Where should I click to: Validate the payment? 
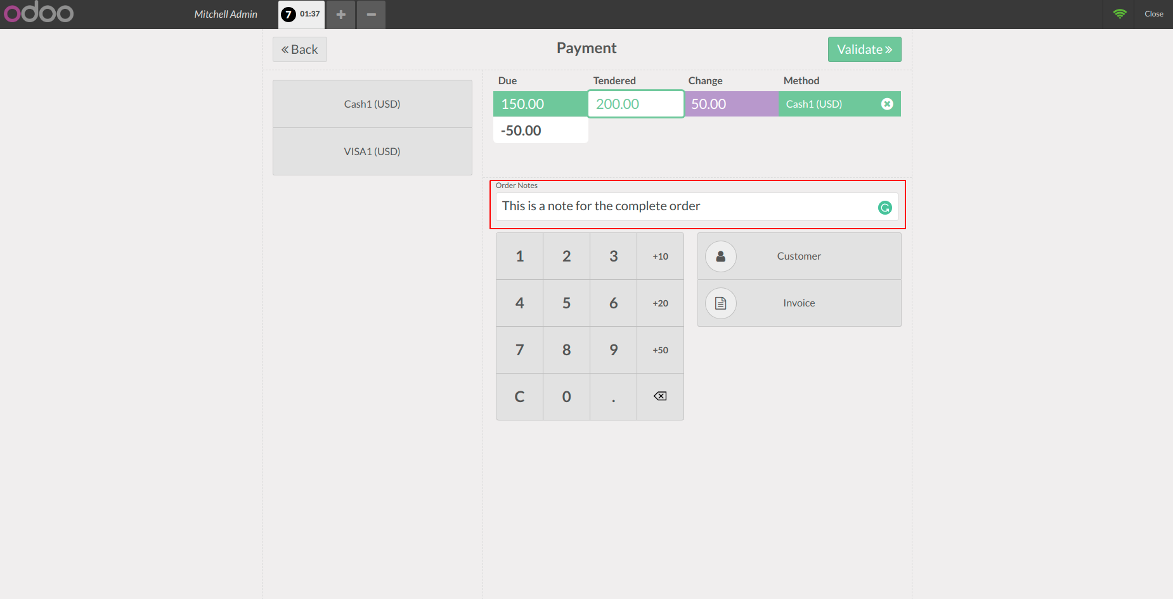[864, 49]
